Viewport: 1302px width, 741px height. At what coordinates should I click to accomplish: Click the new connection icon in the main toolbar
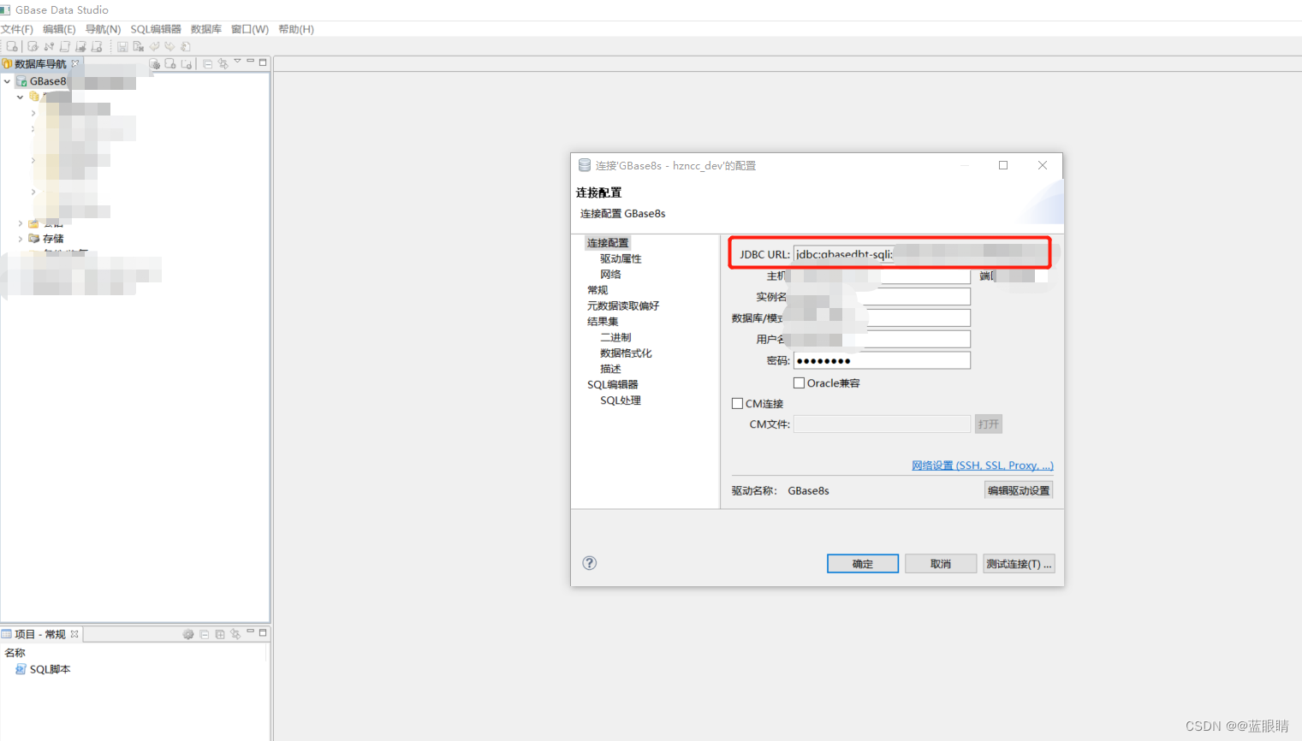[x=12, y=46]
